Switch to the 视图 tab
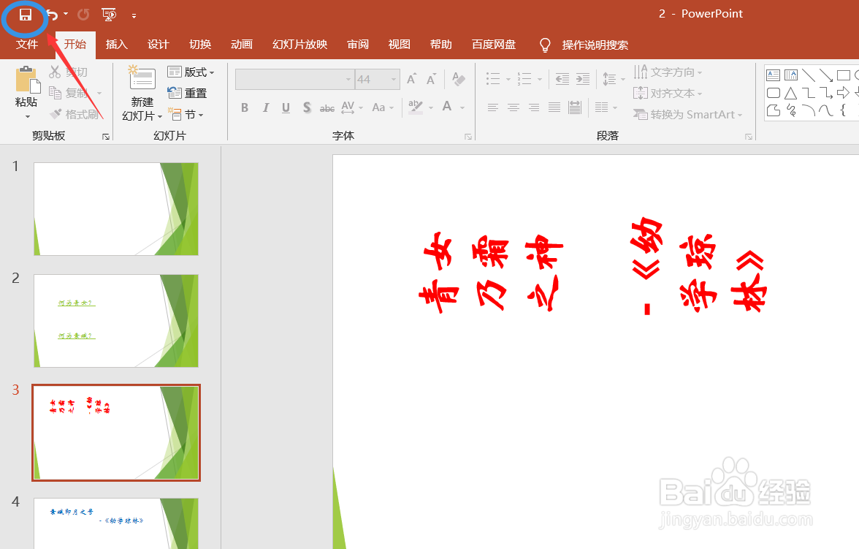Screen dimensions: 859x549 400,45
